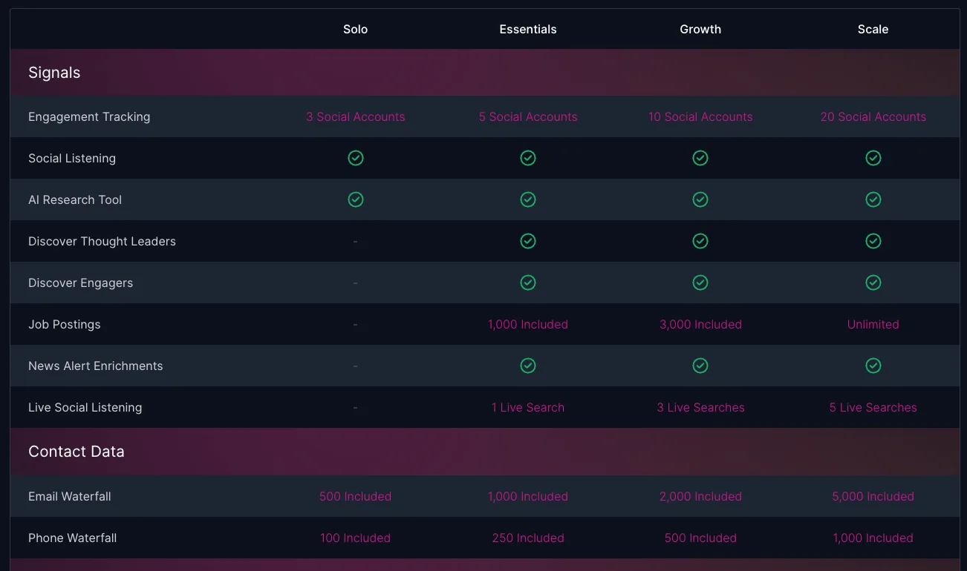Click the AI Research Tool row label

tap(75, 199)
